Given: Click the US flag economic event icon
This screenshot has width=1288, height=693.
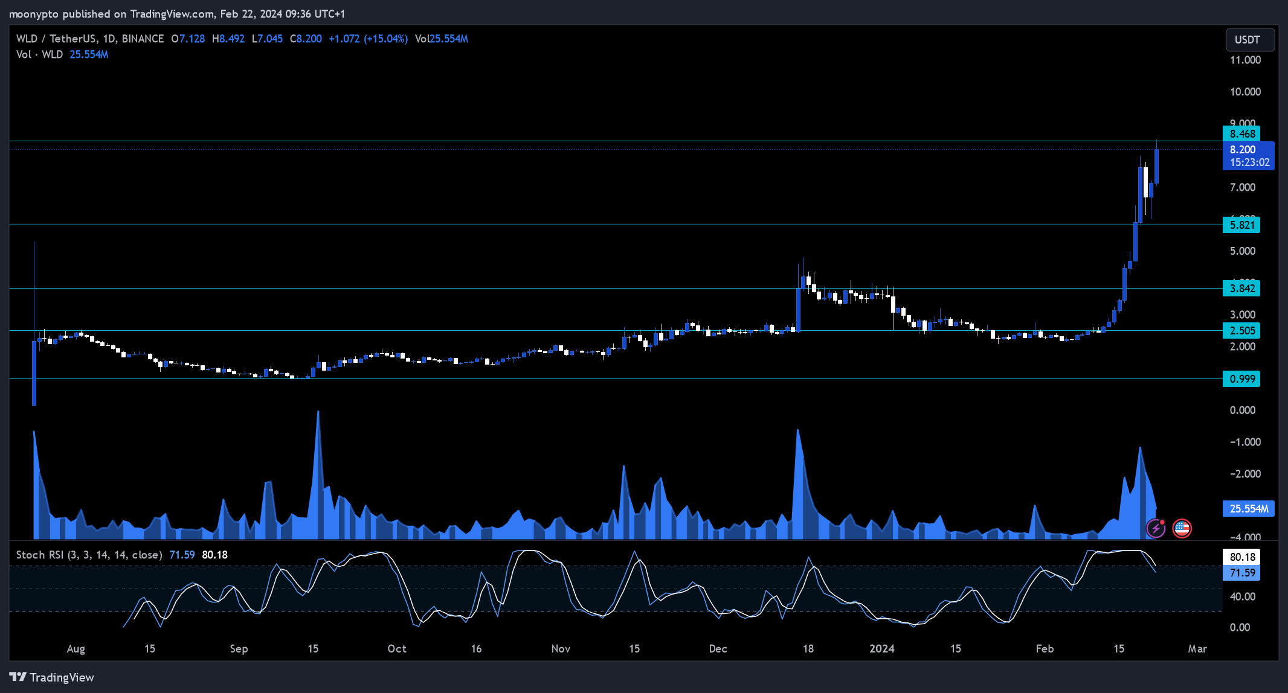Looking at the screenshot, I should 1182,528.
